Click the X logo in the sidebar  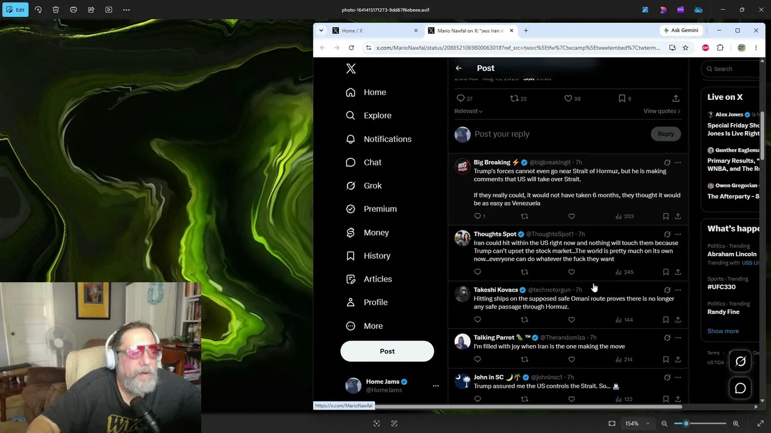(351, 69)
